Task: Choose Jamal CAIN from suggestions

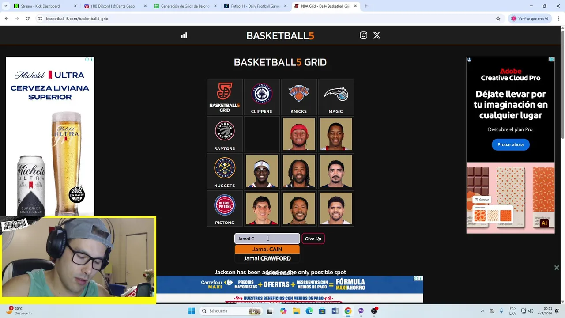Action: coord(267,249)
